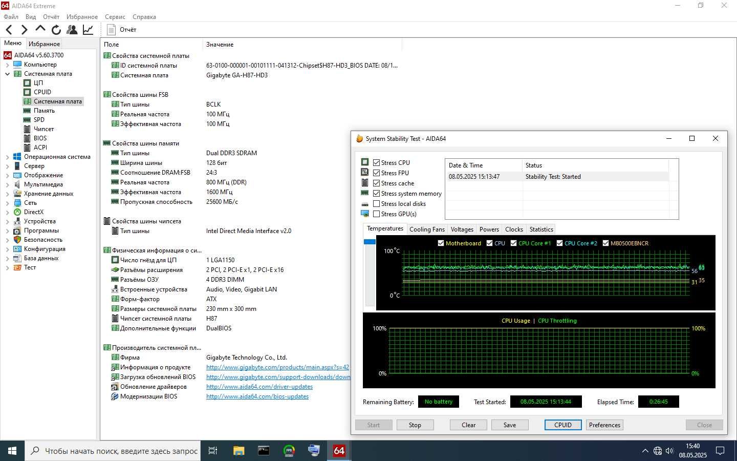Open Чипсет in the sidebar tree
The image size is (737, 461).
coord(44,129)
